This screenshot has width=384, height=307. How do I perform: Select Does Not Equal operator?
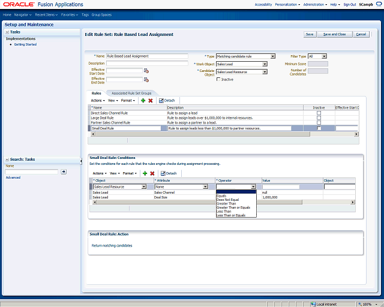pyautogui.click(x=236, y=200)
